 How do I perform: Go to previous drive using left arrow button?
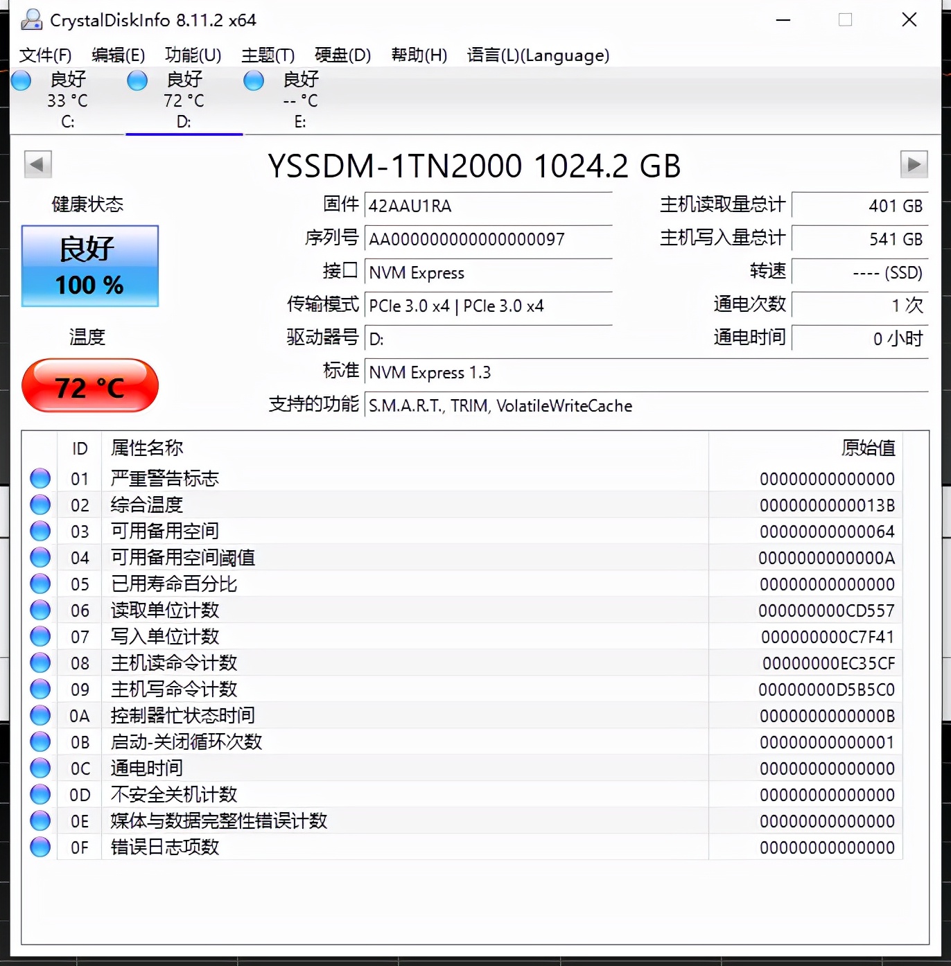[x=38, y=164]
